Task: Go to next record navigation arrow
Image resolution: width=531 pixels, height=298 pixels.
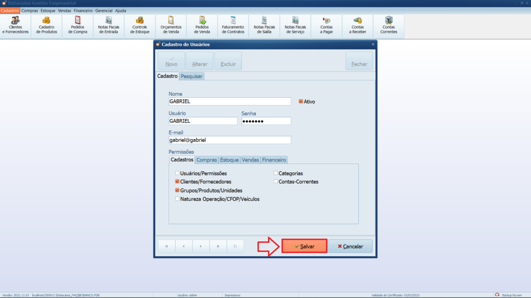Action: click(x=201, y=246)
